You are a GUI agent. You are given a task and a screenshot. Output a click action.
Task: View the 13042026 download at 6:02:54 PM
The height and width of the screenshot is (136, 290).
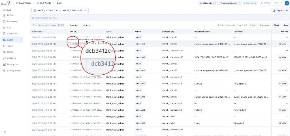283,57
